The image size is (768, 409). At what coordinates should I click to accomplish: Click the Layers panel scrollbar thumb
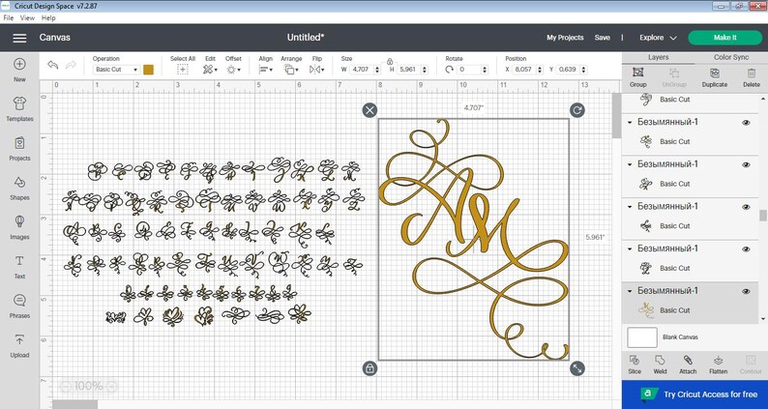763,216
